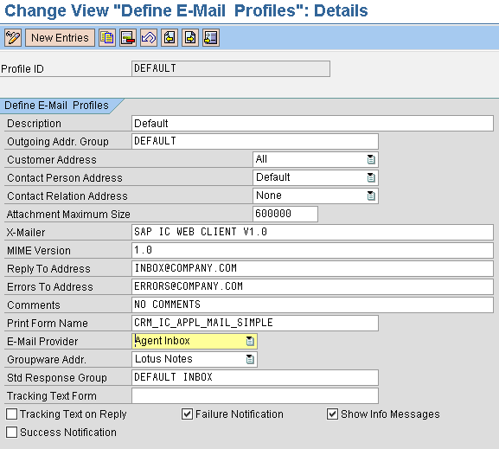Image resolution: width=499 pixels, height=449 pixels.
Task: Uncheck the Show Info Messages checkbox
Action: [332, 414]
